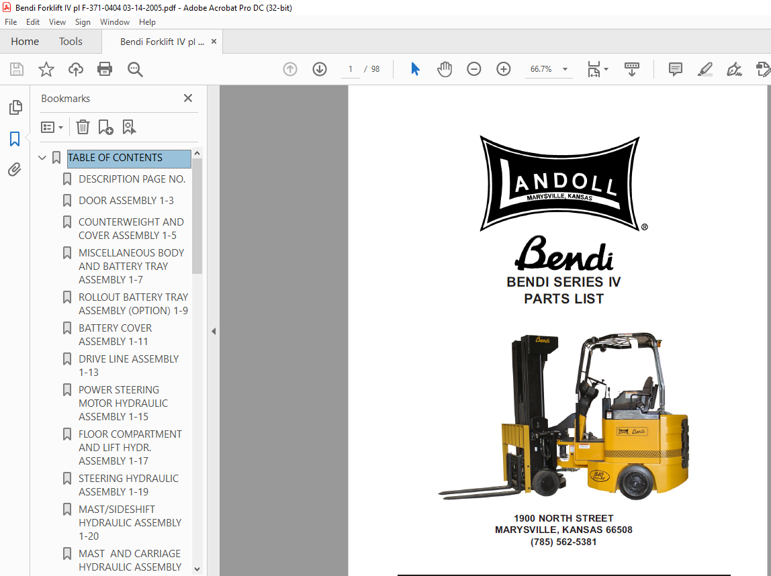Open the Window menu
Image resolution: width=771 pixels, height=576 pixels.
tap(115, 22)
